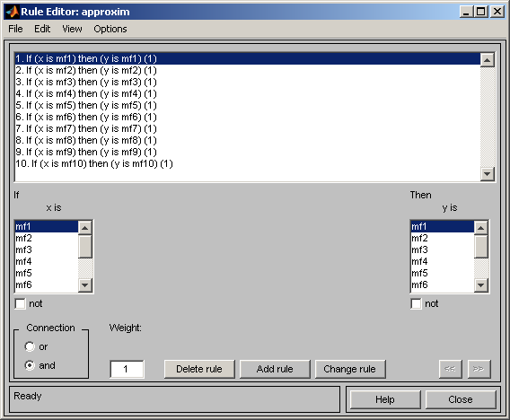
Task: Select mf2 in the x is list
Action: 47,239
